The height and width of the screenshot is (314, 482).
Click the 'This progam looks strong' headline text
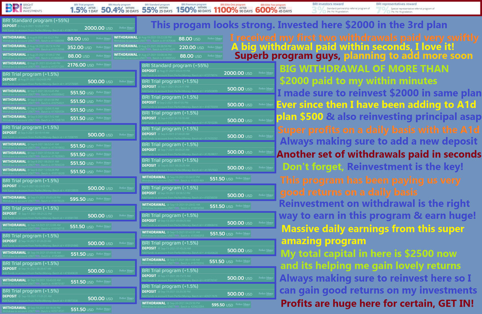click(x=213, y=25)
